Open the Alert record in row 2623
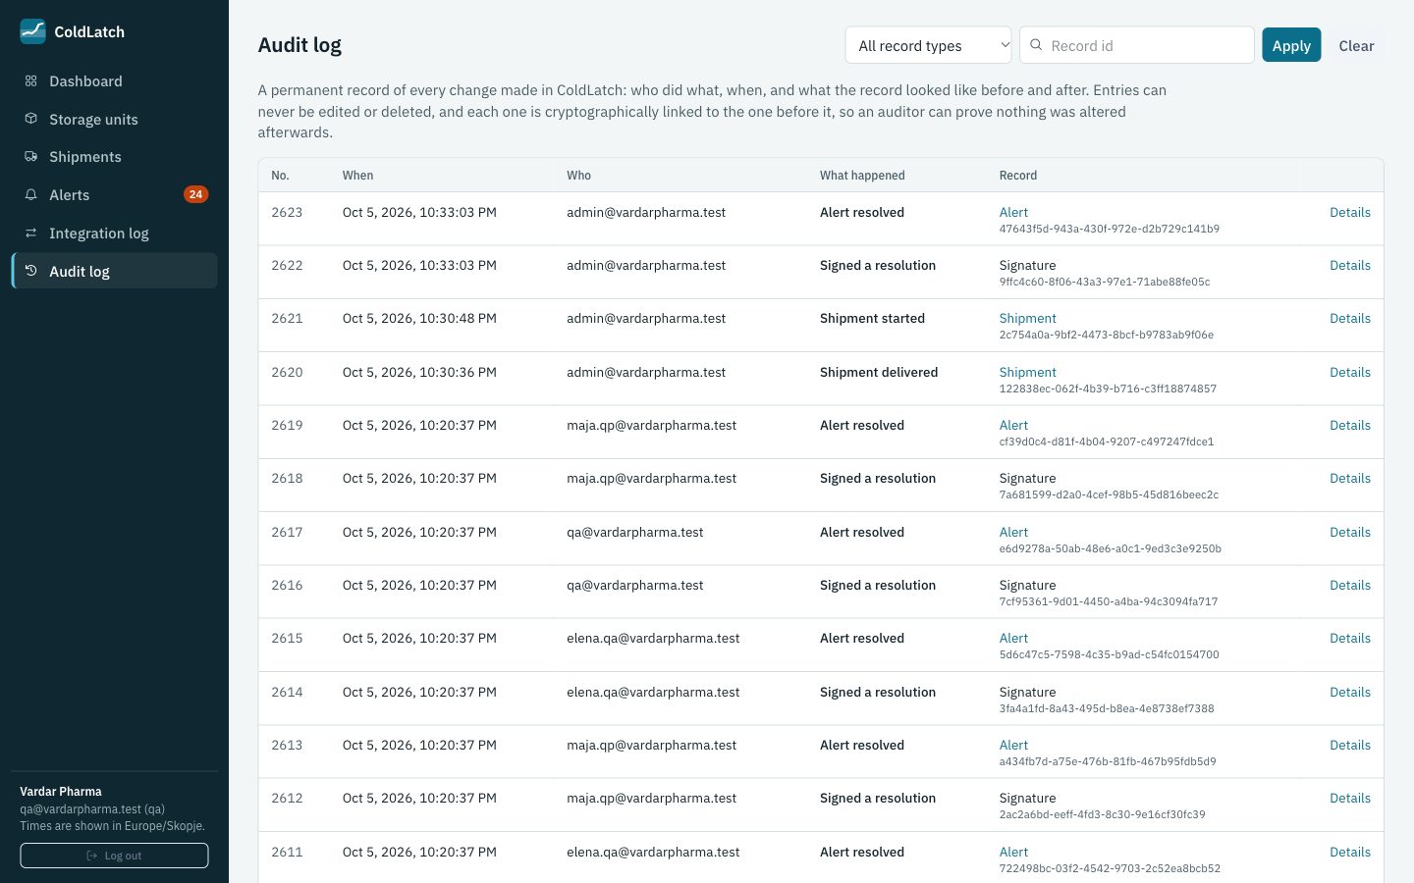This screenshot has height=883, width=1414. pyautogui.click(x=1013, y=212)
